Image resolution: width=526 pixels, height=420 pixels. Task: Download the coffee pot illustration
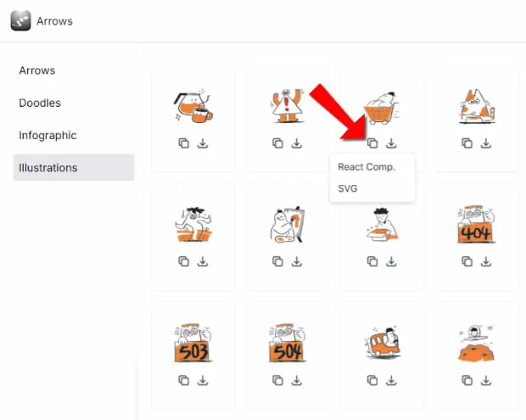202,143
